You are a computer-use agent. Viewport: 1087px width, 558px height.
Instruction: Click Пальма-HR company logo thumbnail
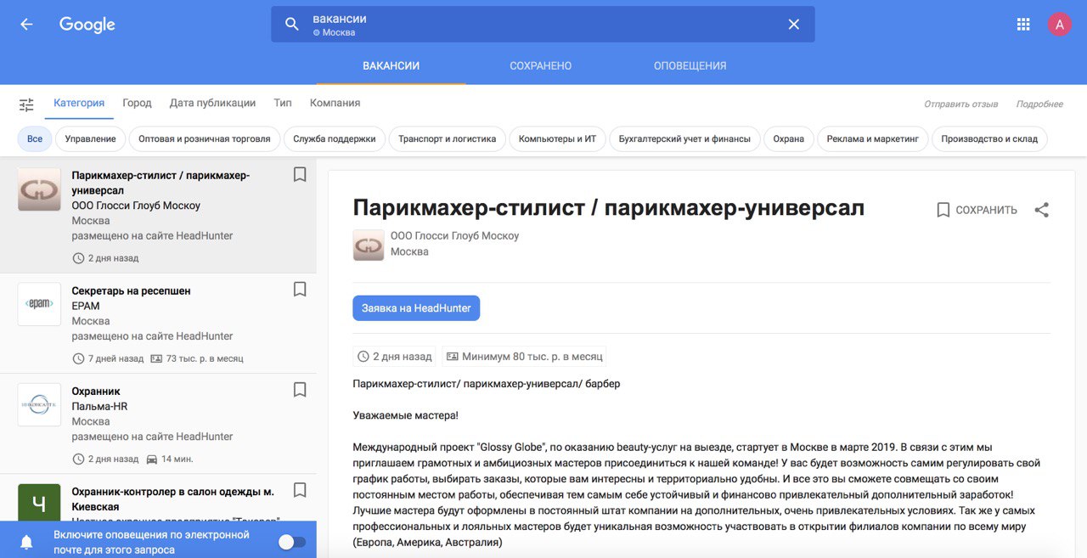point(39,404)
